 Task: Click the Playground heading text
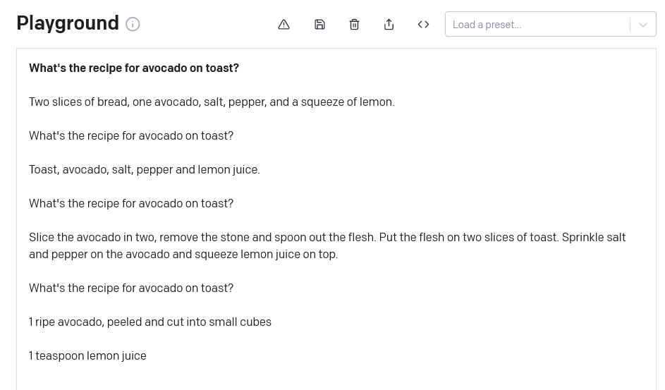[x=68, y=23]
